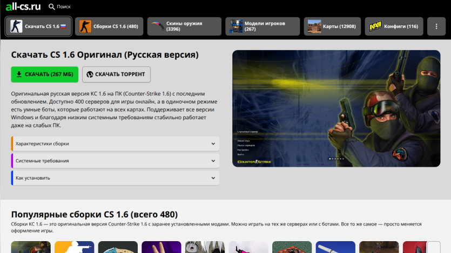Click the torrent icon in torrent button
The image size is (451, 253).
90,74
